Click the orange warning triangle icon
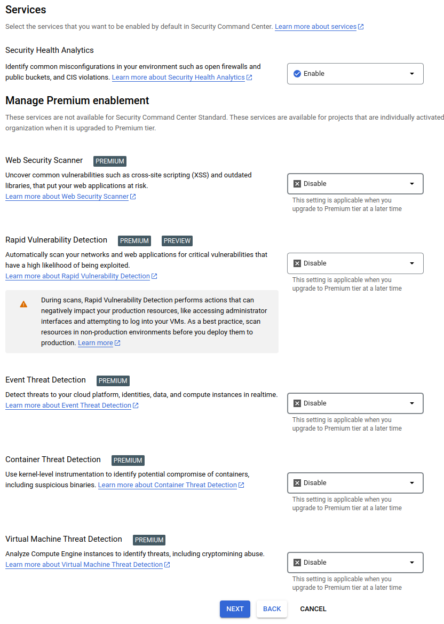Screen dimensions: 444x624 point(24,305)
